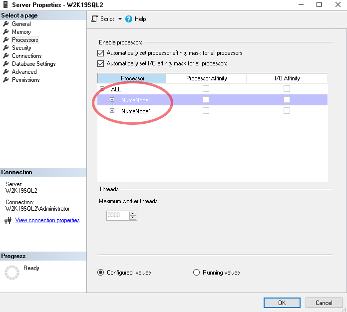Click the Processor column header

132,78
